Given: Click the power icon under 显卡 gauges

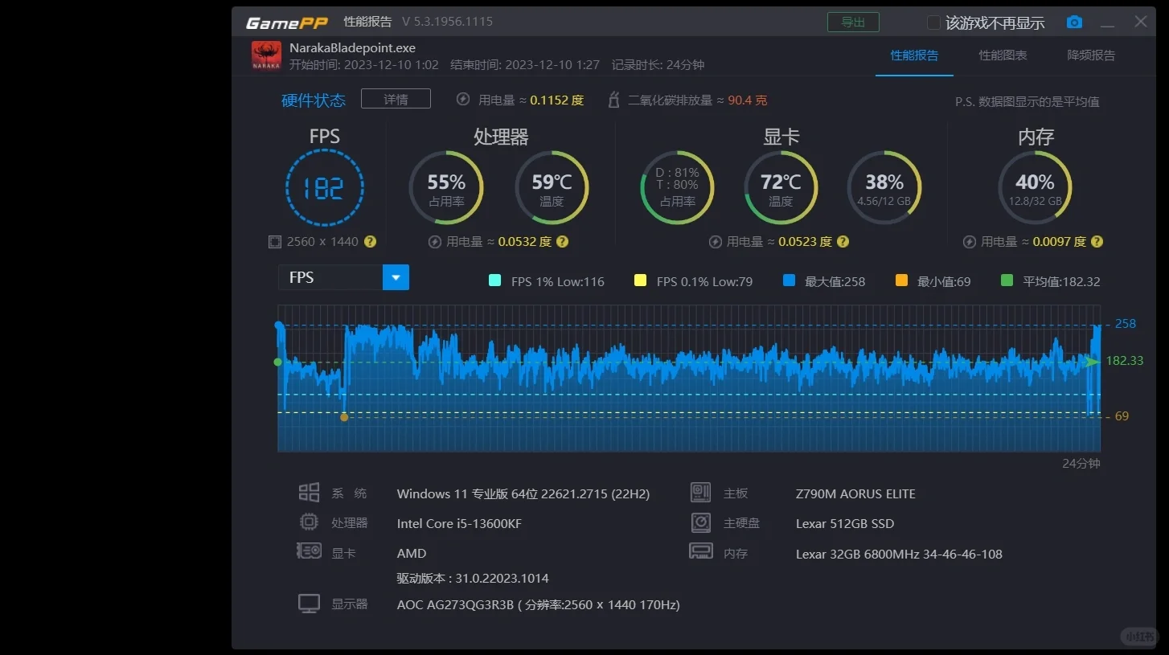Looking at the screenshot, I should pyautogui.click(x=715, y=241).
